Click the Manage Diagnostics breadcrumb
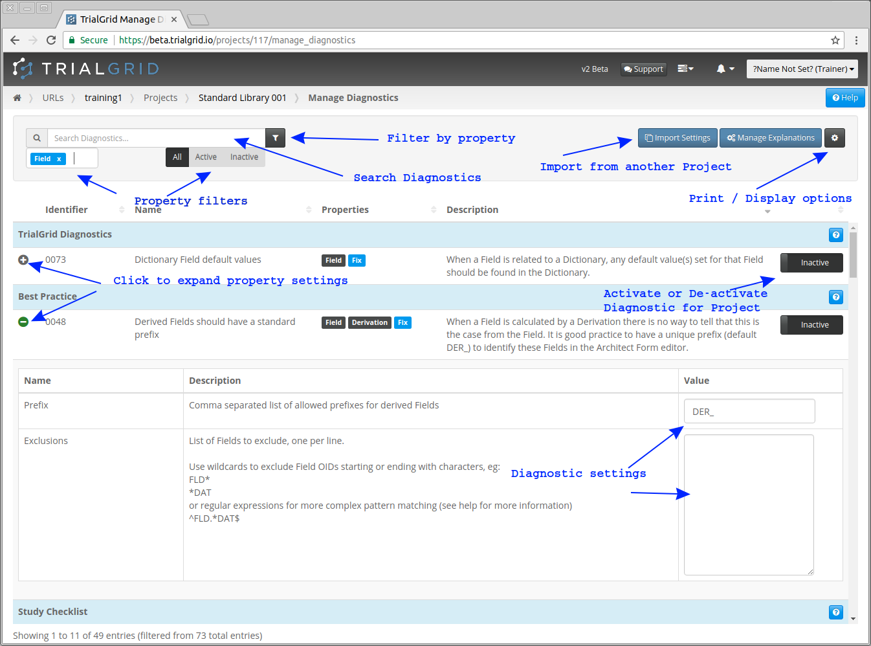The height and width of the screenshot is (646, 871). [353, 98]
